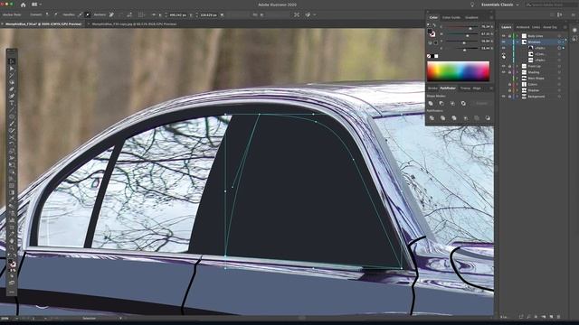
Task: Click the lightbulb Discover icon in the top bar
Action: pyautogui.click(x=472, y=5)
